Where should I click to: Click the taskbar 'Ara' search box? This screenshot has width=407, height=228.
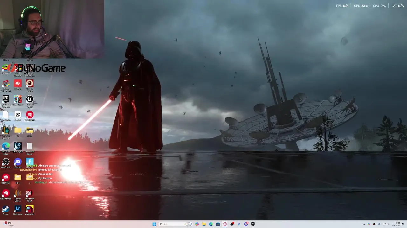[x=176, y=224]
